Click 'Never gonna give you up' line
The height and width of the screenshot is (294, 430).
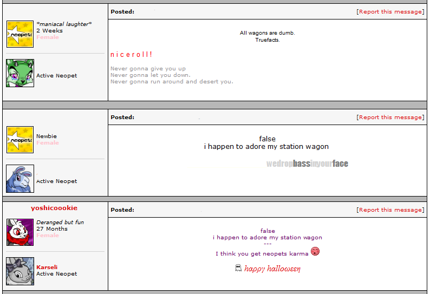click(148, 69)
